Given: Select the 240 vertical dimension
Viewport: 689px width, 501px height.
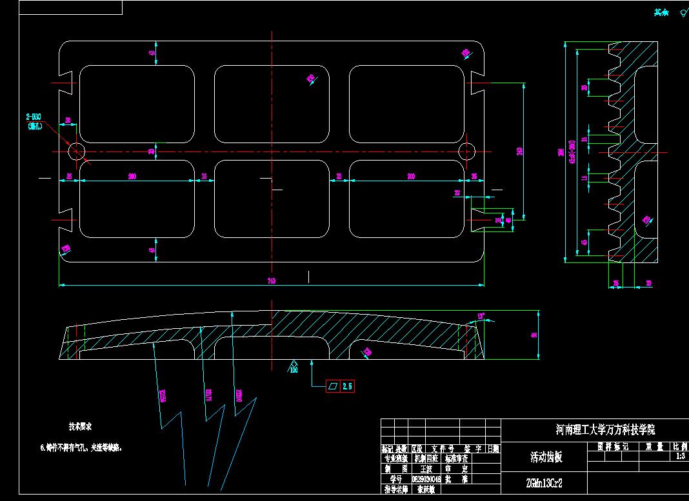Looking at the screenshot, I should click(x=520, y=151).
